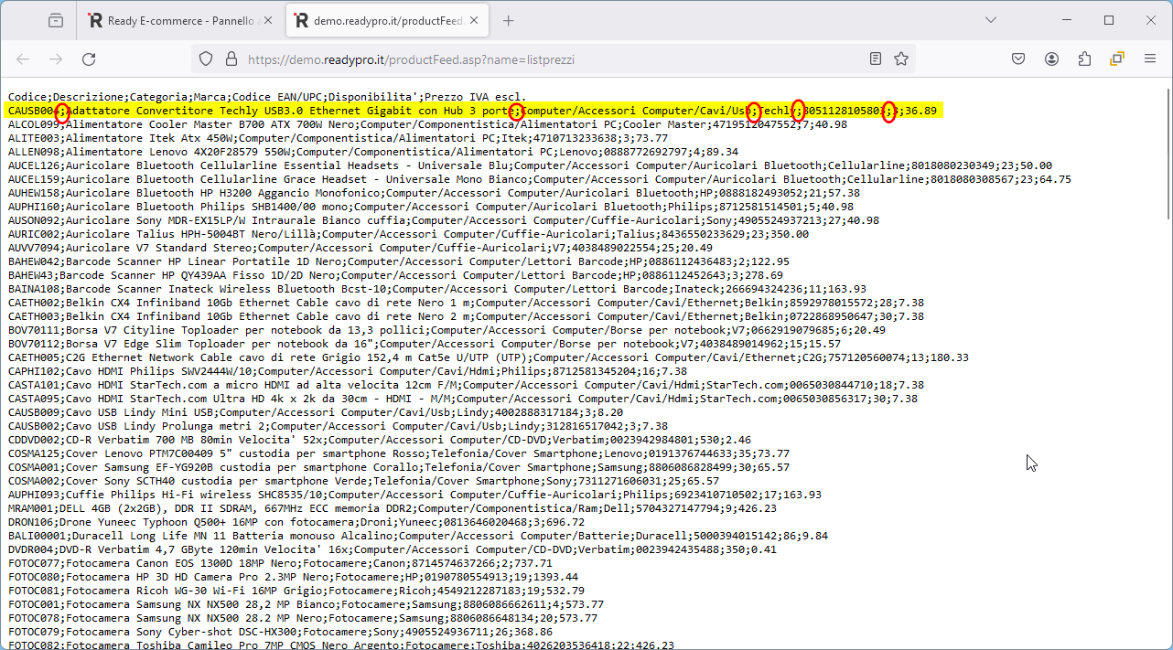
Task: Click the AUCEL126 Cellularline Essential Headsets line
Action: click(x=530, y=165)
